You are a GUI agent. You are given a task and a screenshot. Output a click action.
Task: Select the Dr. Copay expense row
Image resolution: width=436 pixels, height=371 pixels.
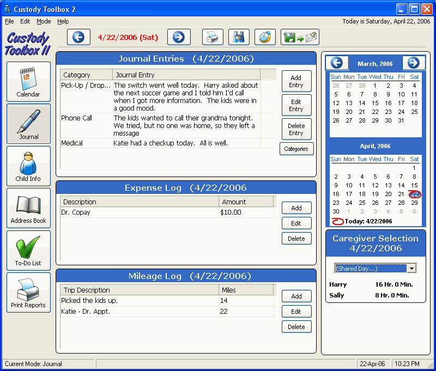pyautogui.click(x=167, y=212)
